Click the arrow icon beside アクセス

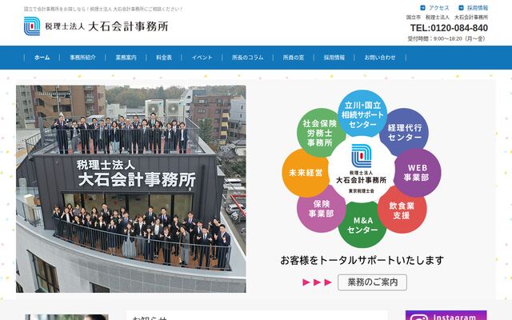click(x=422, y=7)
